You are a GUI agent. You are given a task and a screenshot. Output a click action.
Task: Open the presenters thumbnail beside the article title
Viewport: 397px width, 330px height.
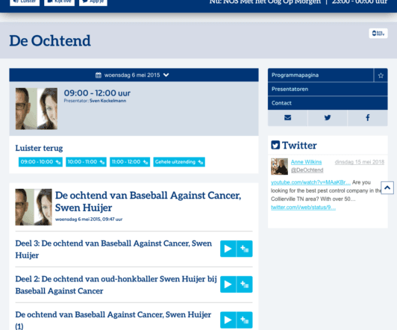click(x=34, y=207)
